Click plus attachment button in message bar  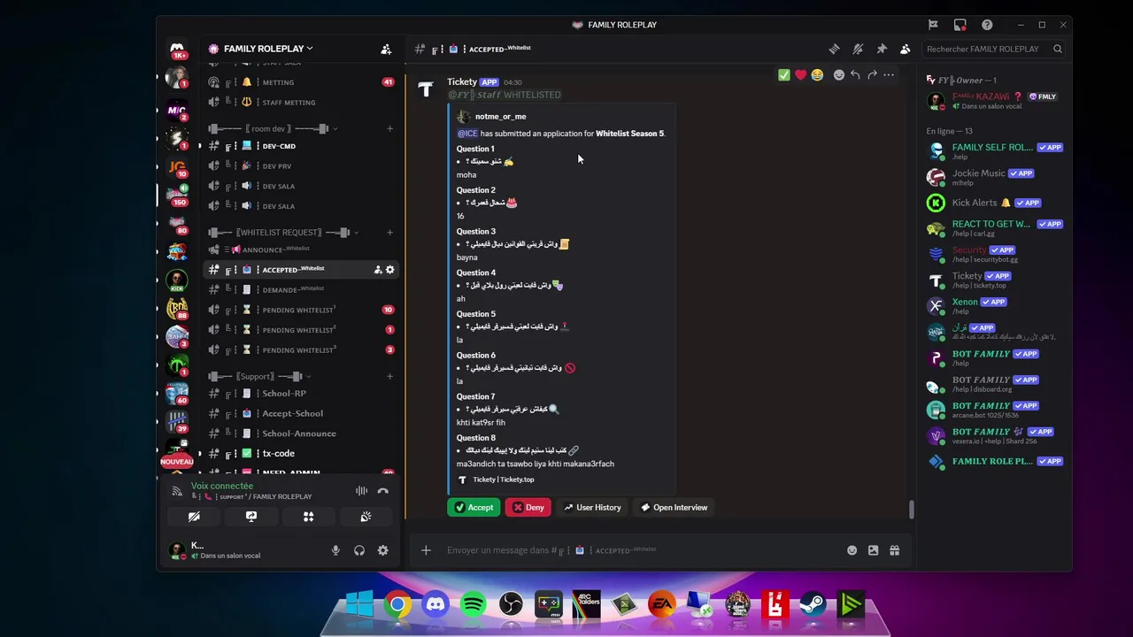(x=426, y=550)
